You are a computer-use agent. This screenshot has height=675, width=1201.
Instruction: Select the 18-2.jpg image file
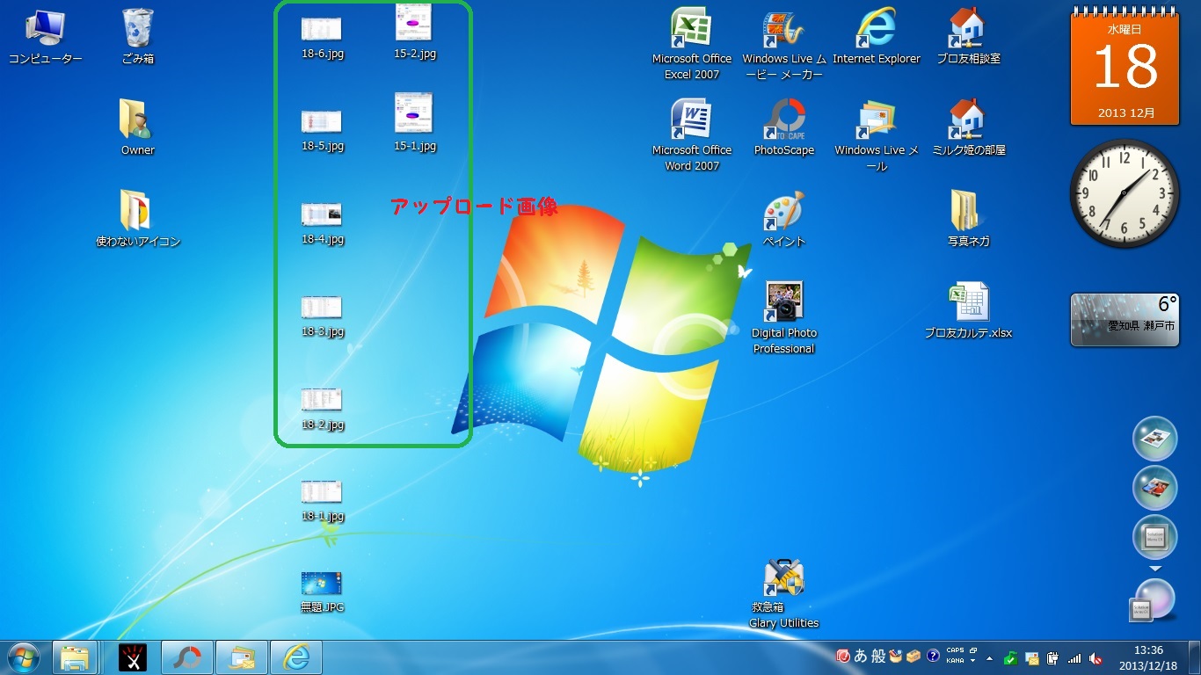click(x=322, y=409)
